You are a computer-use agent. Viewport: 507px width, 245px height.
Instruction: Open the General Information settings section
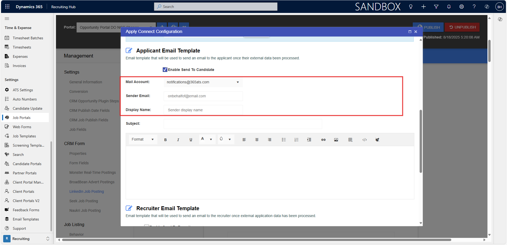86,82
